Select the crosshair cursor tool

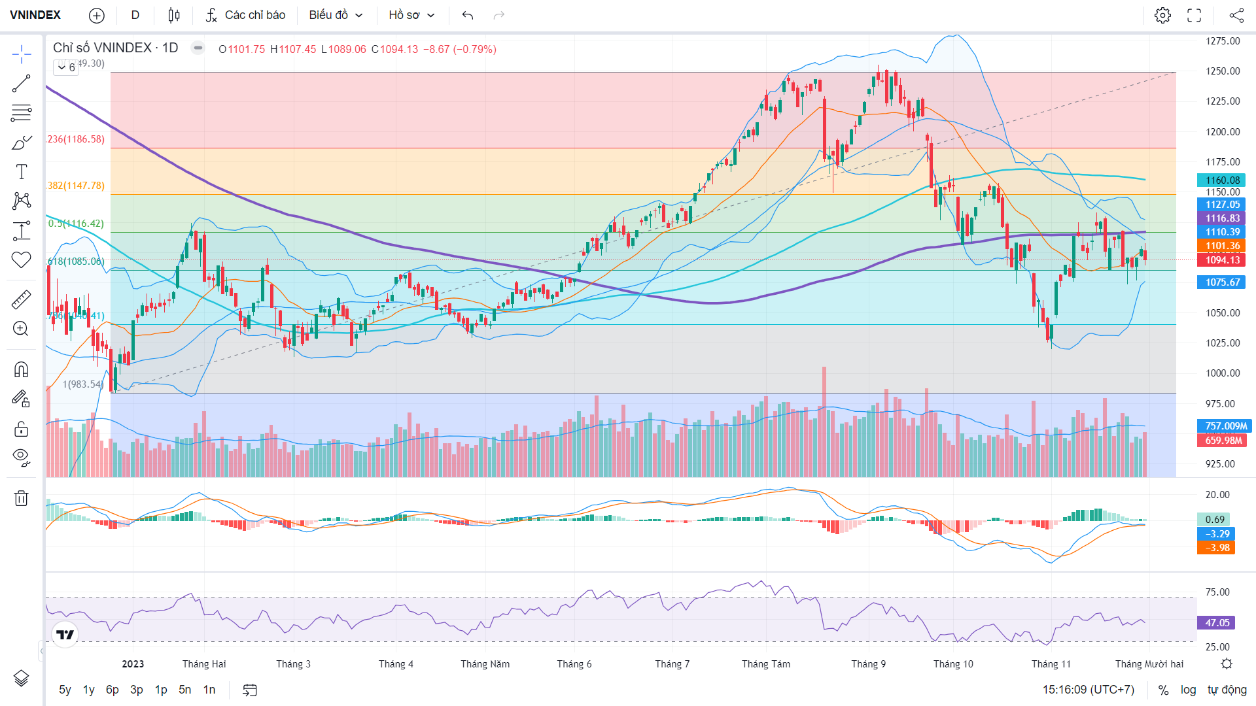[x=21, y=54]
